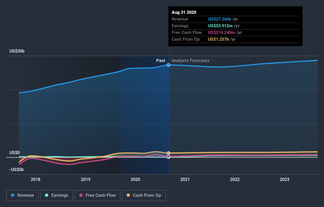Toggle the Revenue legend button
The image size is (324, 207).
(x=22, y=196)
